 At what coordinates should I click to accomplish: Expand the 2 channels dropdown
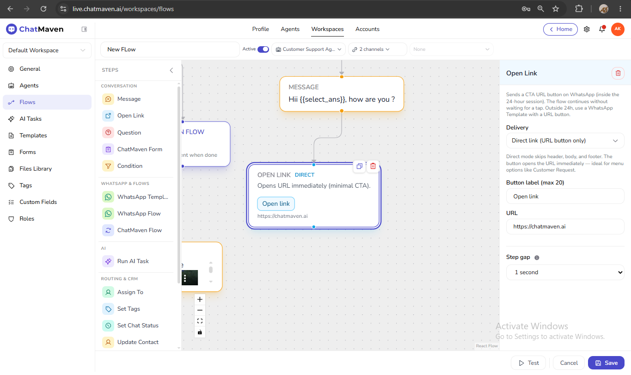tap(377, 49)
